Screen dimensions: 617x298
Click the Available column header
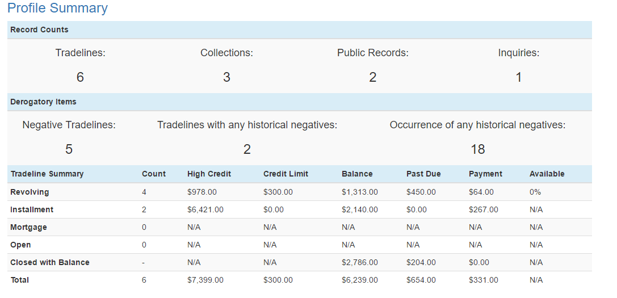click(x=547, y=174)
